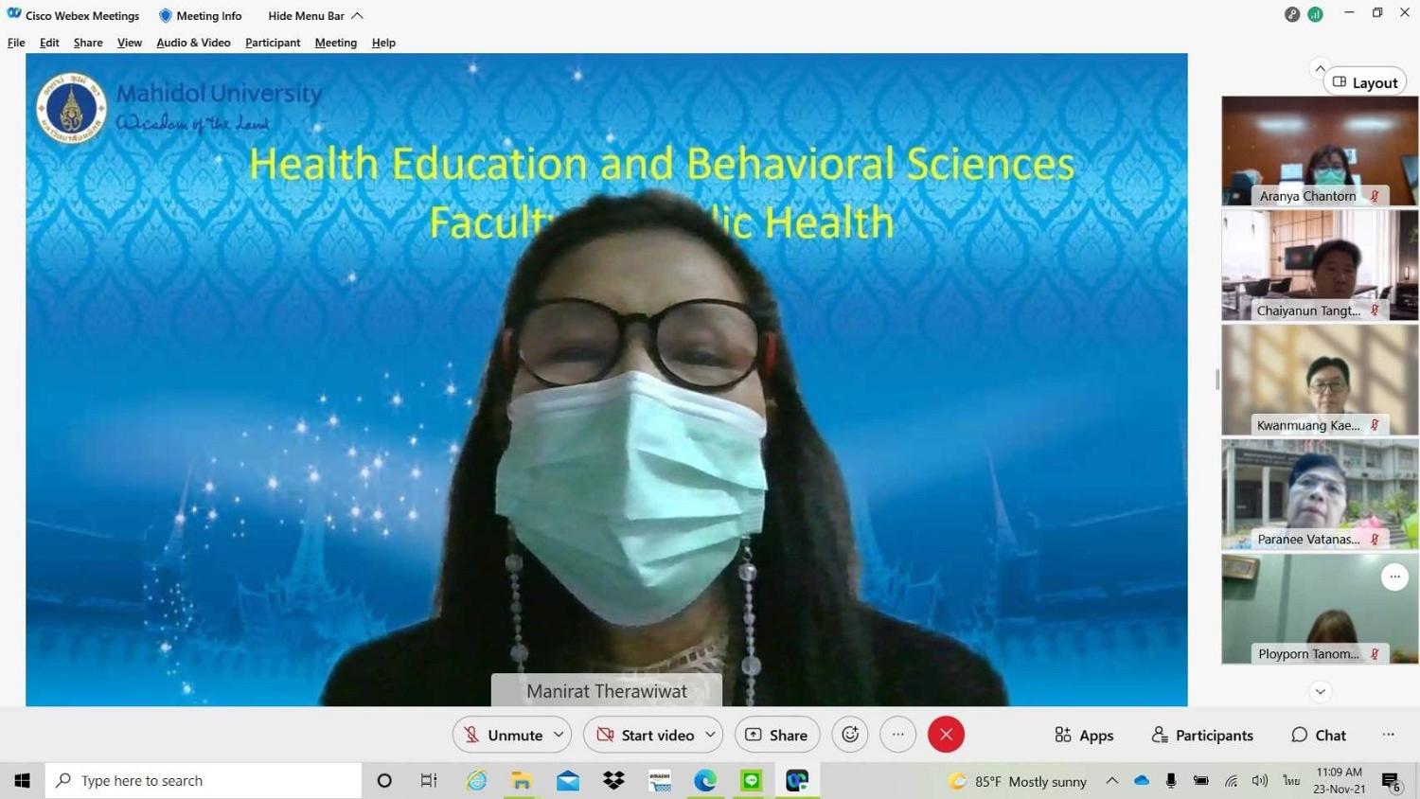The width and height of the screenshot is (1420, 799).
Task: Click the green connection status icon in the title bar
Action: pyautogui.click(x=1315, y=14)
